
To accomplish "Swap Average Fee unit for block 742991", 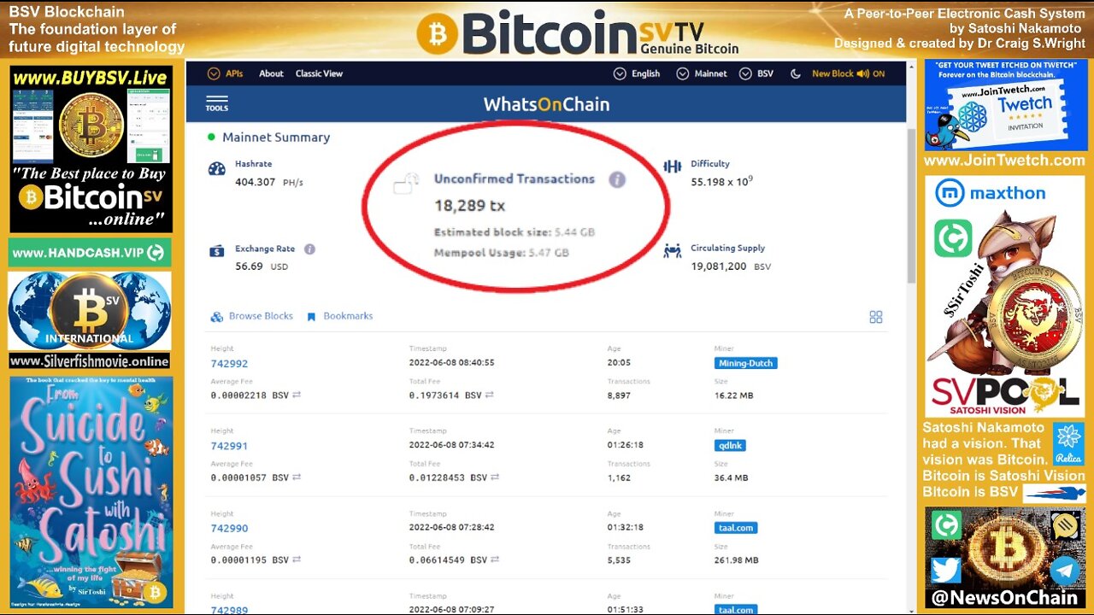I will tap(297, 477).
